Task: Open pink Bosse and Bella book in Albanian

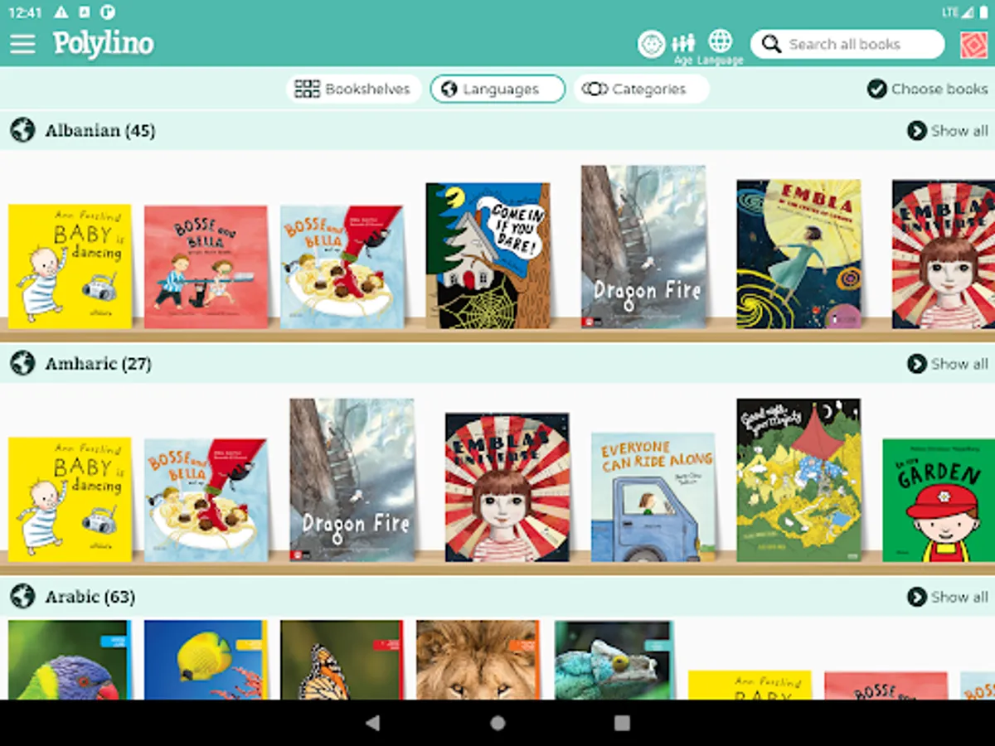Action: coord(206,267)
